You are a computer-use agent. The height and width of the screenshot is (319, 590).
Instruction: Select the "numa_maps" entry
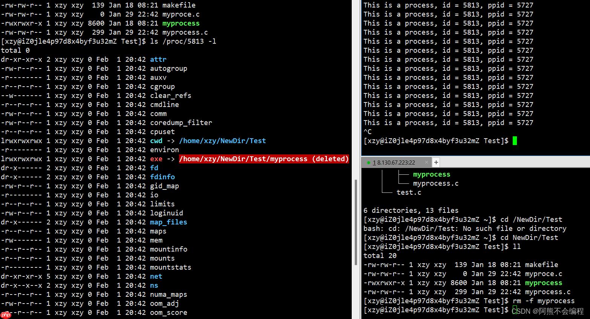(169, 295)
